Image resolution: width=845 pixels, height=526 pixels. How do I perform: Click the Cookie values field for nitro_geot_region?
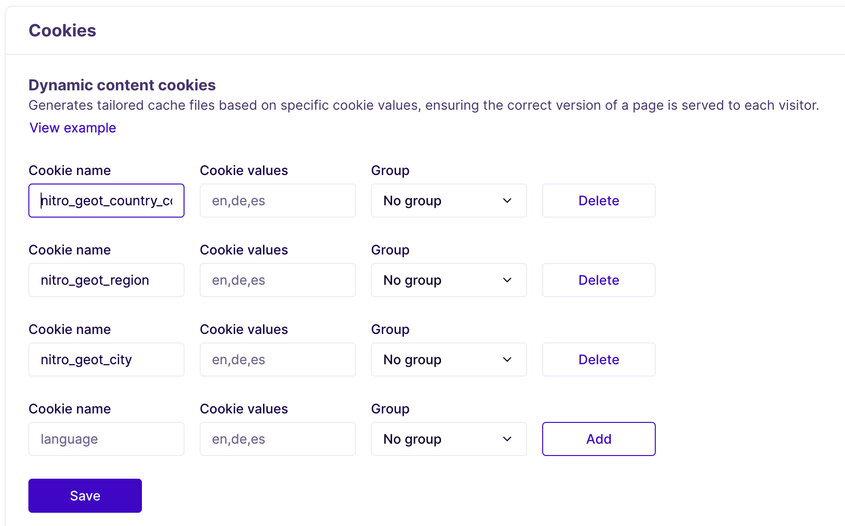tap(277, 280)
